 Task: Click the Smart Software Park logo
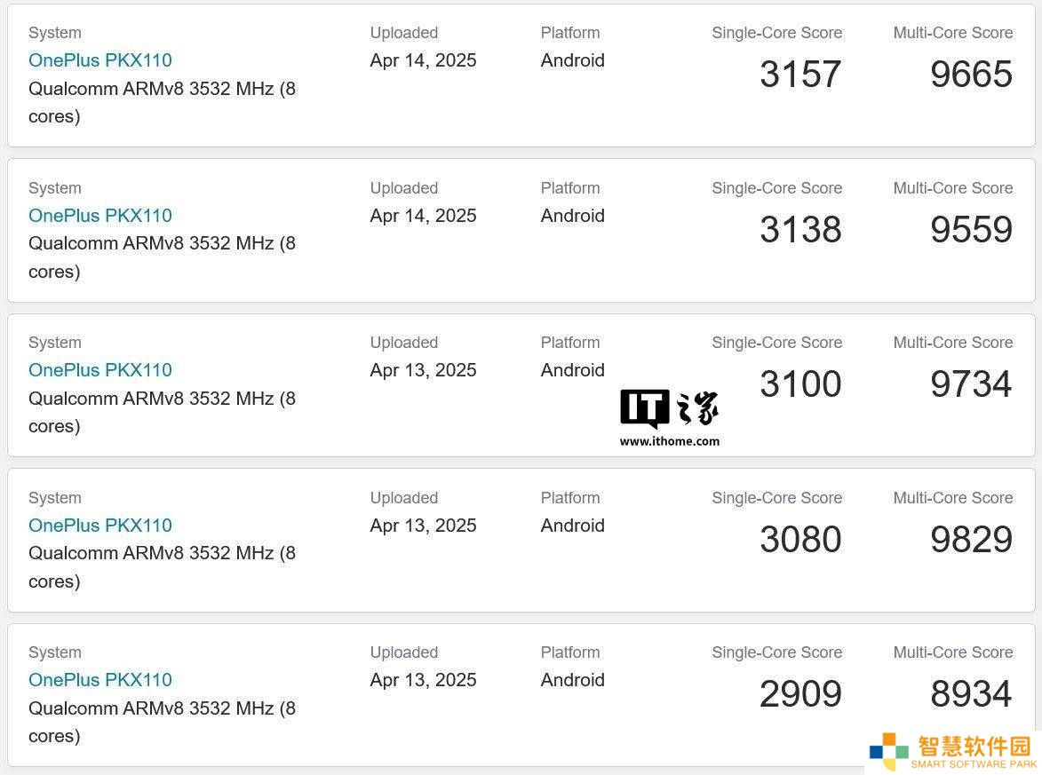(x=954, y=752)
